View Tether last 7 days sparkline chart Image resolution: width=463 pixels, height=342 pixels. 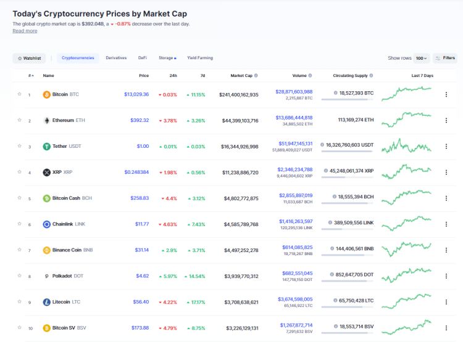[406, 145]
